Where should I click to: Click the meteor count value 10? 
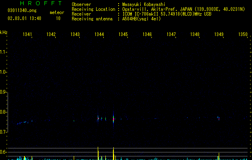[58, 18]
